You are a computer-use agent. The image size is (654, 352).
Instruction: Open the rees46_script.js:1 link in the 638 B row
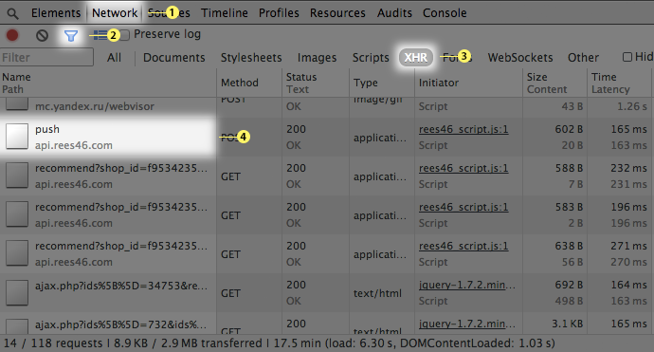pos(463,246)
